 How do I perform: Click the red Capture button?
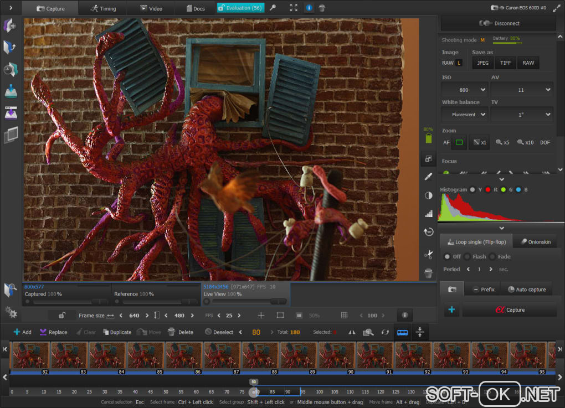(x=509, y=310)
